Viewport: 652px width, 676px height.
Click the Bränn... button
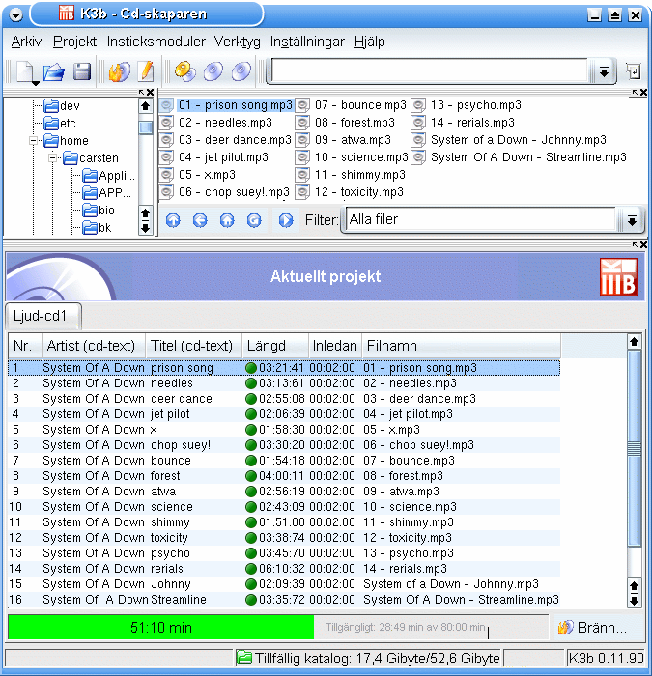click(591, 628)
